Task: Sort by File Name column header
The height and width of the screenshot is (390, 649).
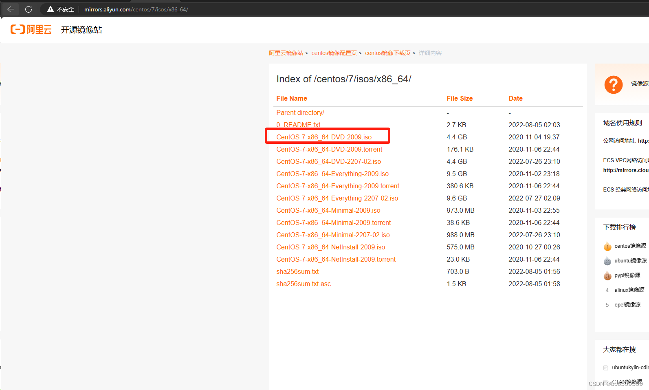Action: [292, 98]
